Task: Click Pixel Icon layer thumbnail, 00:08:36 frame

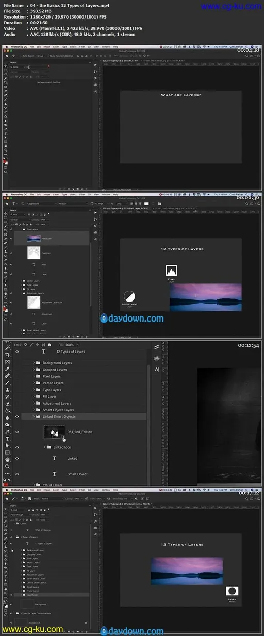Action: (34, 253)
